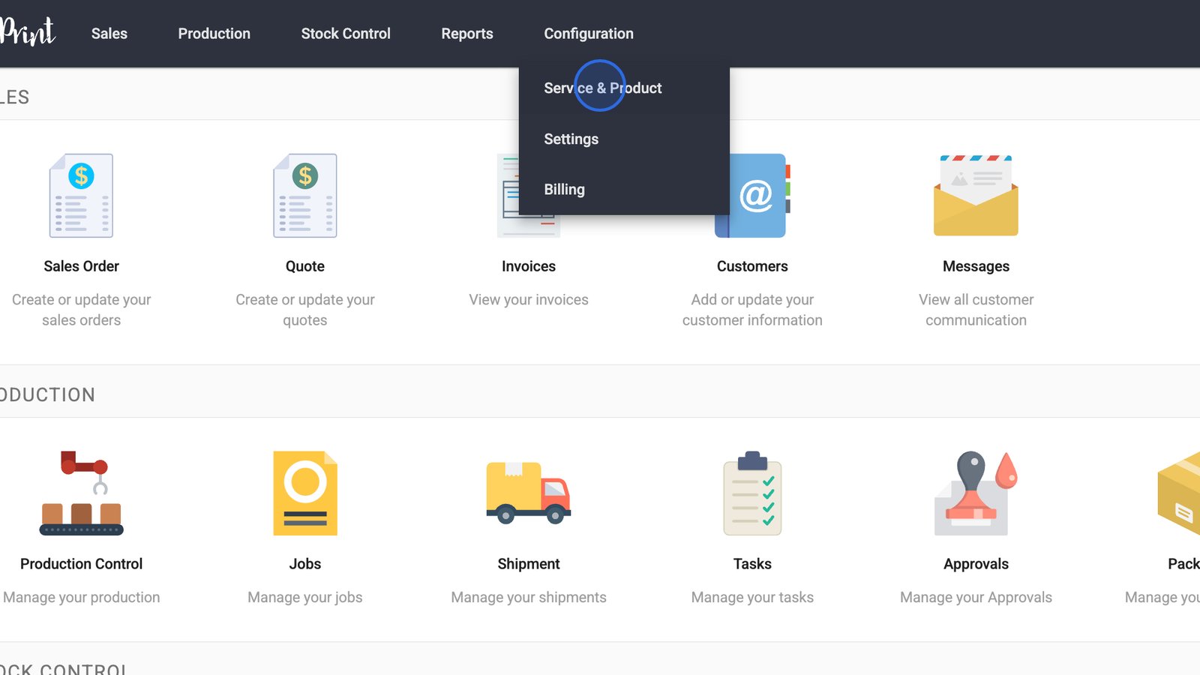Screen dimensions: 1200x675
Task: Click the Shipment truck icon
Action: (x=528, y=493)
